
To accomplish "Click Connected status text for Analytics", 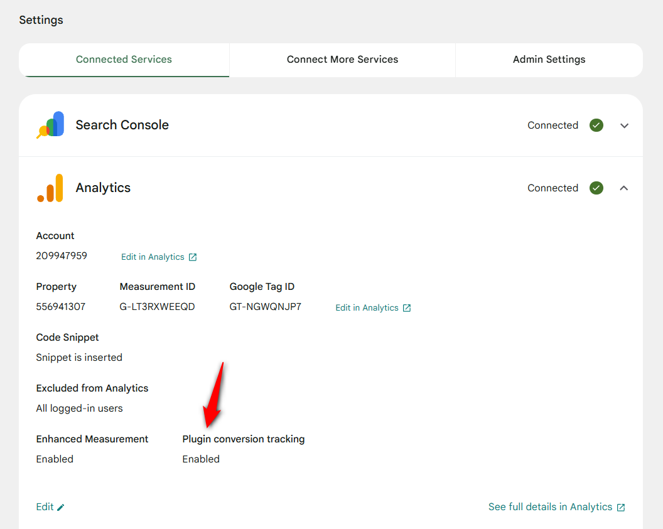I will pos(552,188).
